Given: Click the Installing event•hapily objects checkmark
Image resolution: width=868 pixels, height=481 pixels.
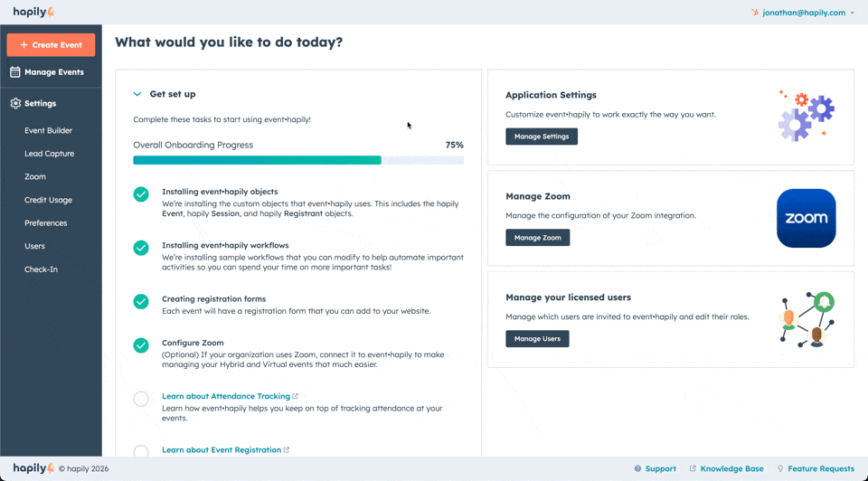Looking at the screenshot, I should click(141, 194).
